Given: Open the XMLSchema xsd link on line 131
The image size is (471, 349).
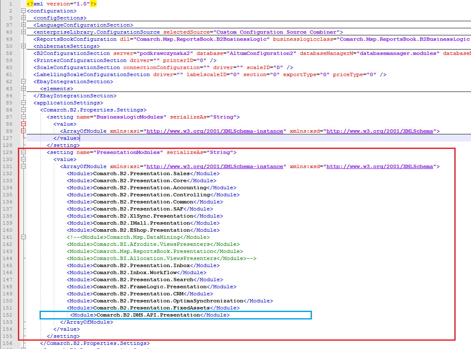Looking at the screenshot, I should click(x=380, y=166).
